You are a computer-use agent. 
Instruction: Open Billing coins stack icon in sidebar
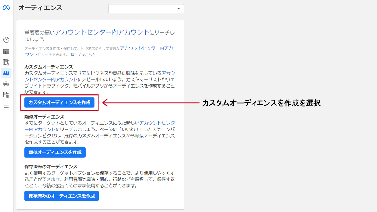(6, 95)
